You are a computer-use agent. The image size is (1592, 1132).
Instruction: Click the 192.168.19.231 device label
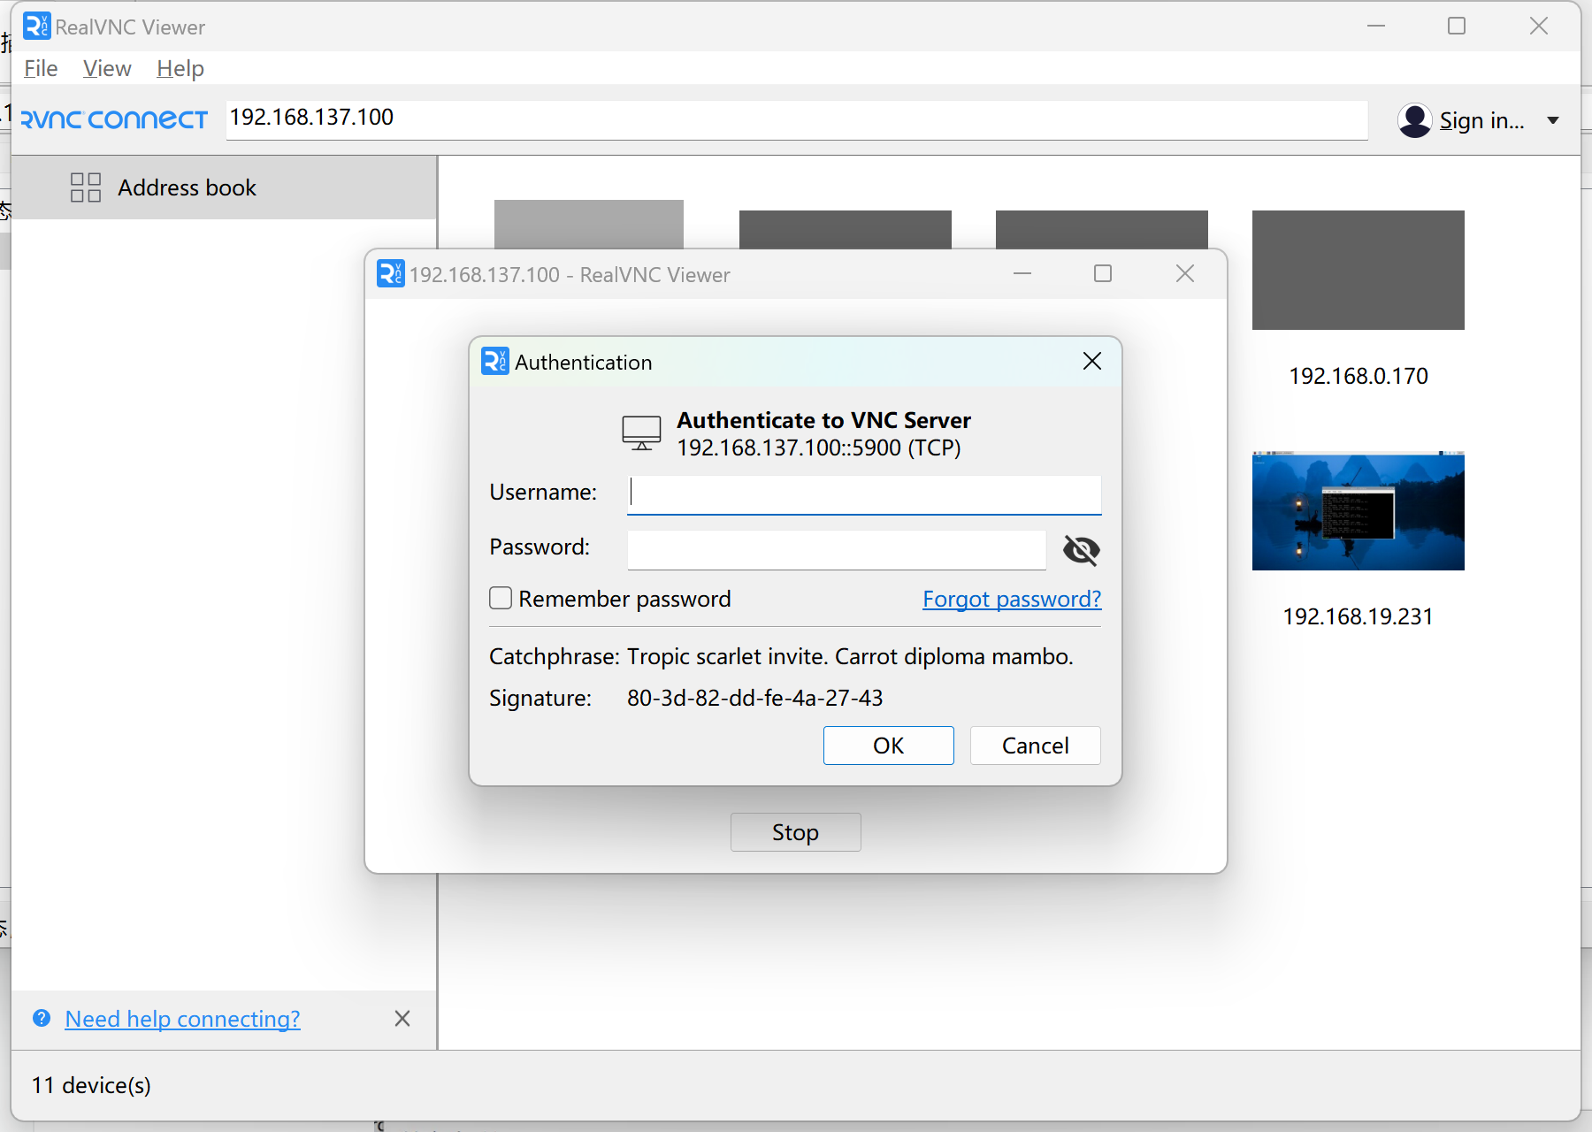pyautogui.click(x=1359, y=616)
